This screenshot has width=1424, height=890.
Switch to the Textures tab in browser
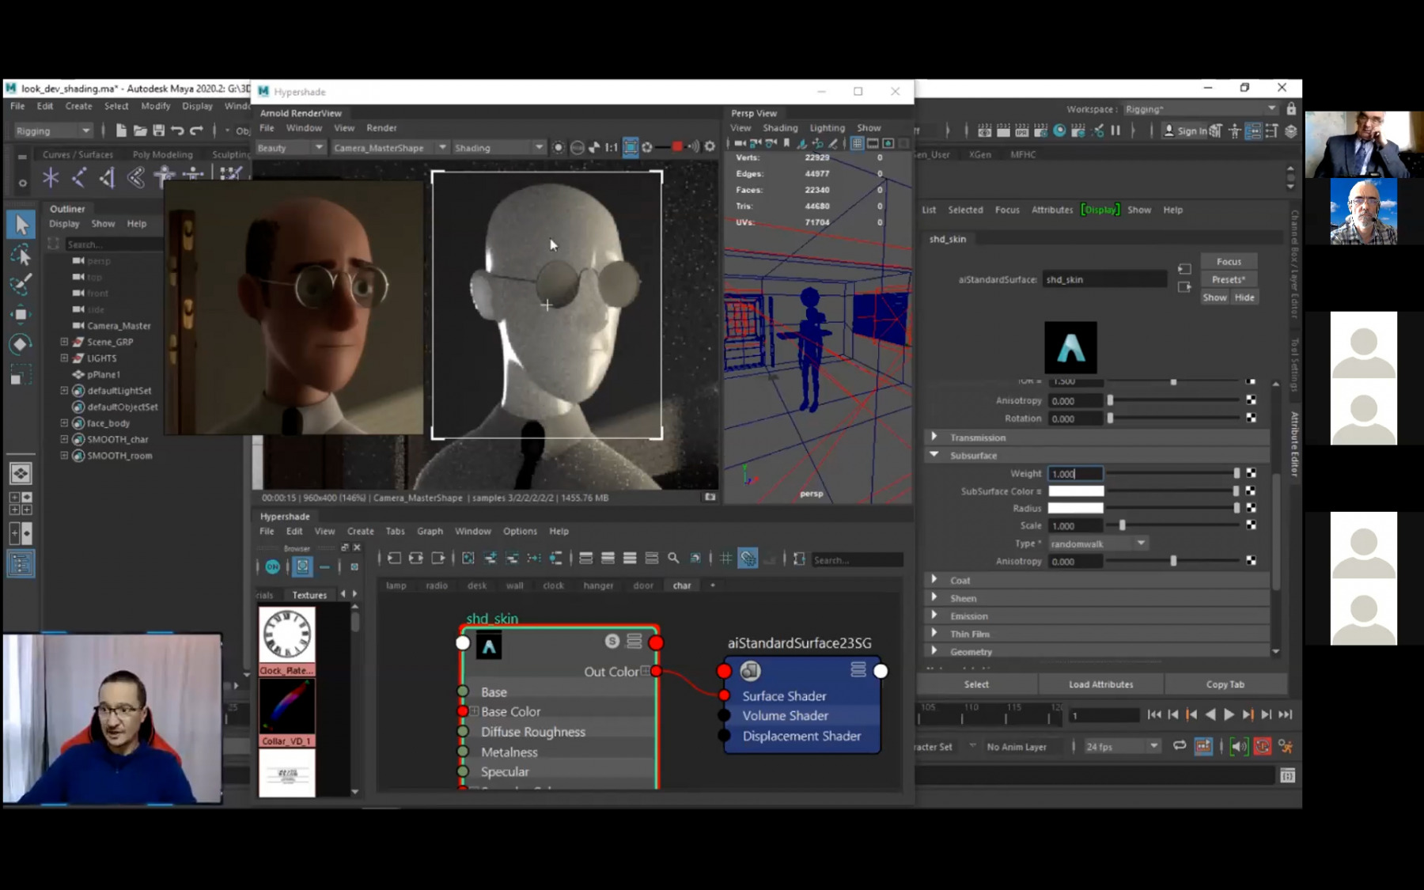pyautogui.click(x=309, y=595)
